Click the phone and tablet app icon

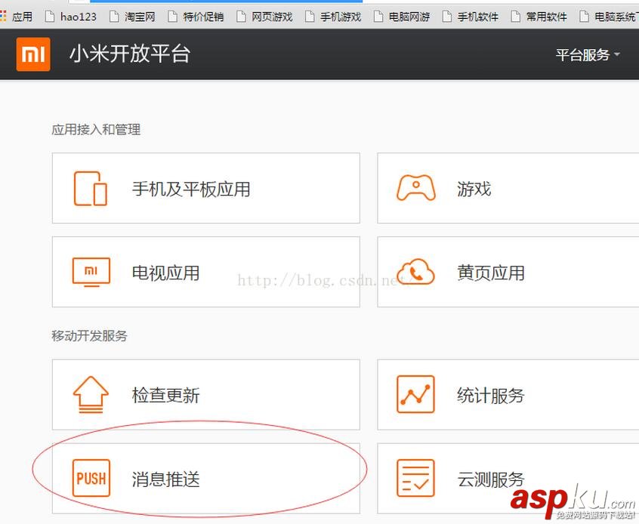(x=90, y=189)
